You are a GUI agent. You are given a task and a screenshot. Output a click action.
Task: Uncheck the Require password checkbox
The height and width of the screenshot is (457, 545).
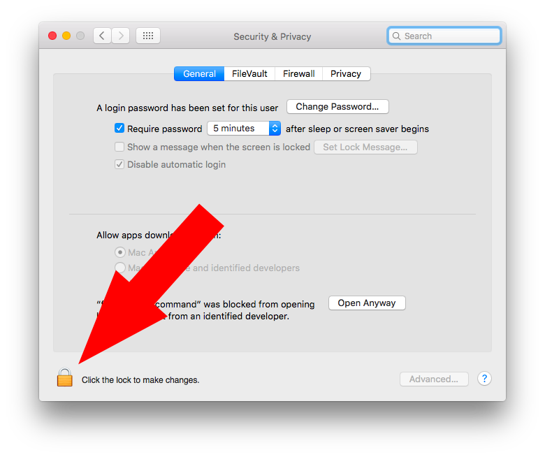119,129
